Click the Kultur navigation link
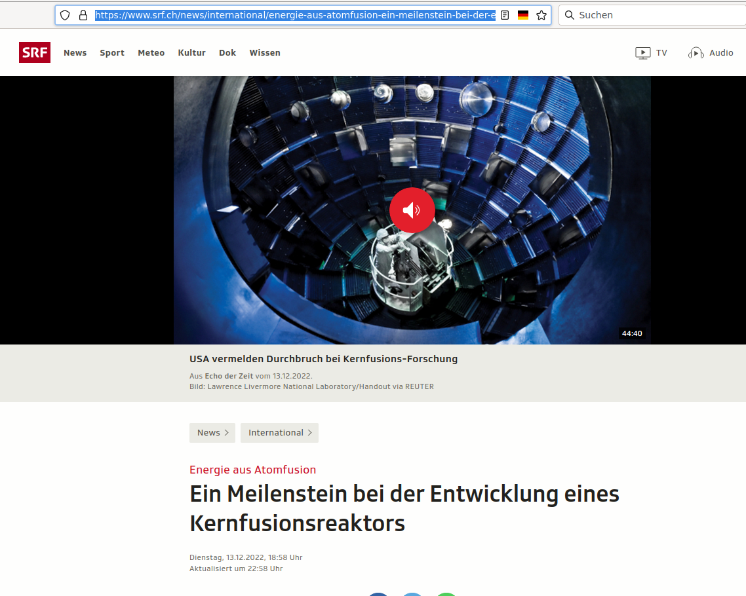The image size is (746, 596). (191, 52)
